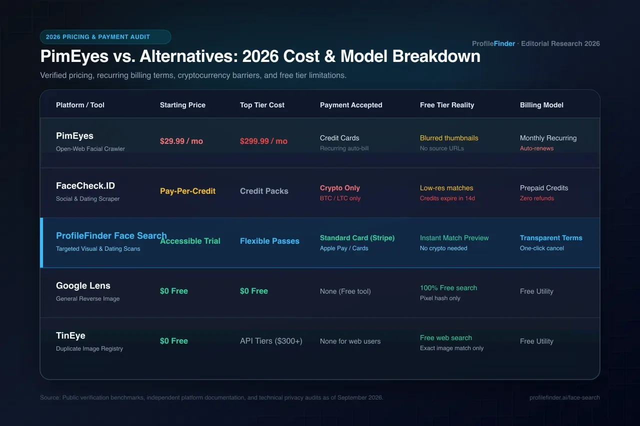Click the '2026 PRICING & PAYMENT AUDIT' badge
Screen dimensions: 640x426
(x=105, y=37)
